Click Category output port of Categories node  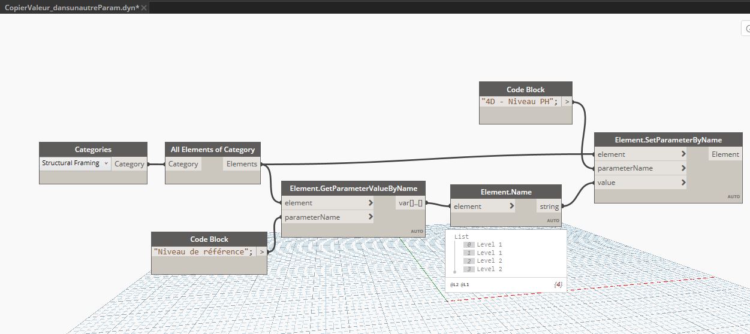point(129,164)
